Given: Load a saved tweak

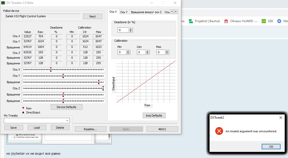Looking at the screenshot, I should click(x=37, y=128).
